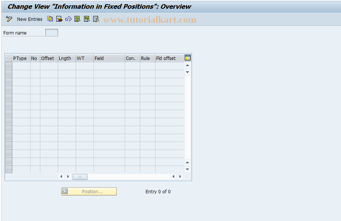Click left arrow of the left horizontal scrollbar
The height and width of the screenshot is (221, 341).
[61, 177]
